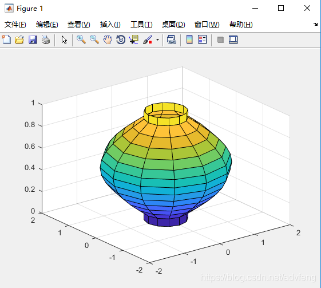
Task: Open the 工具(T) menu
Action: (x=141, y=25)
